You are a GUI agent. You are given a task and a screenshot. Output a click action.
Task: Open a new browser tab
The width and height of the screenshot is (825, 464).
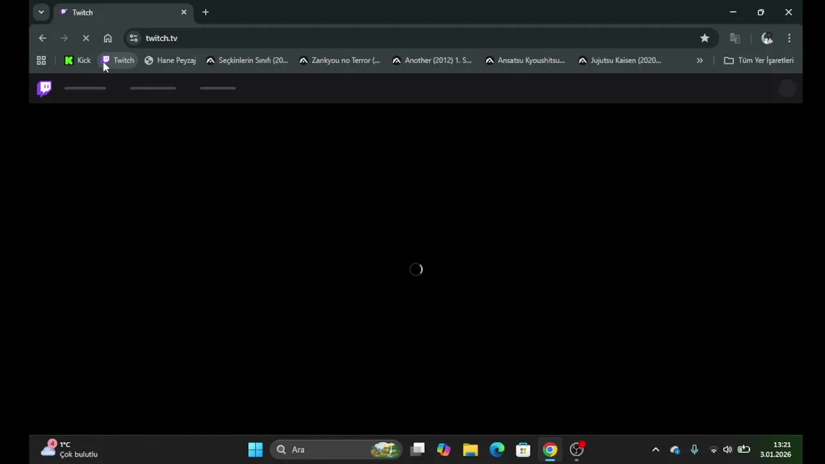206,12
